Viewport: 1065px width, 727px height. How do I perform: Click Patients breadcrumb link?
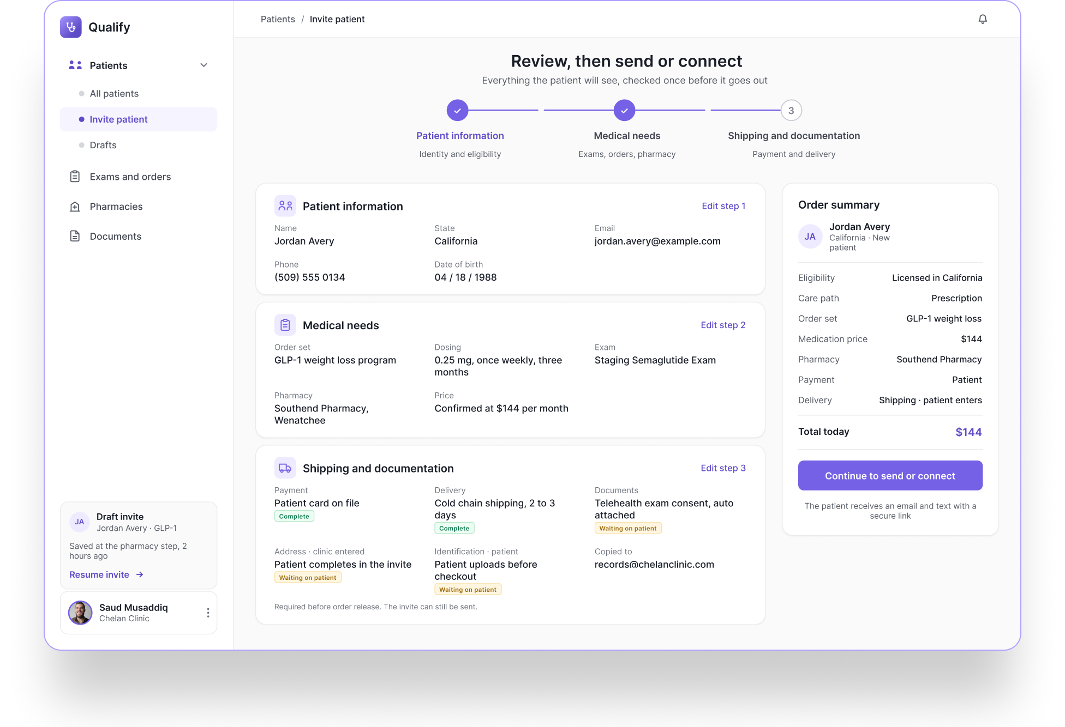tap(278, 19)
